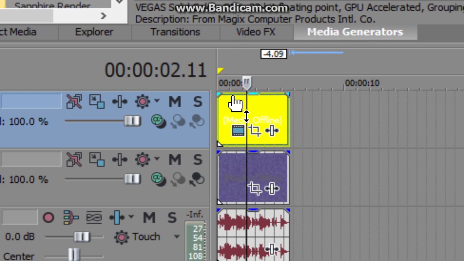Click scroll right arrow in plugin list
The image size is (464, 261).
(x=103, y=16)
